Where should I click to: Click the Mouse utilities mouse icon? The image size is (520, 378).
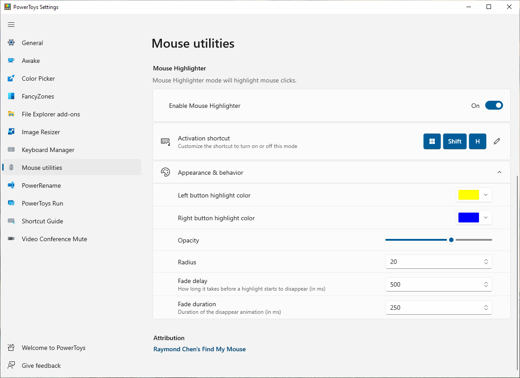[x=11, y=168]
